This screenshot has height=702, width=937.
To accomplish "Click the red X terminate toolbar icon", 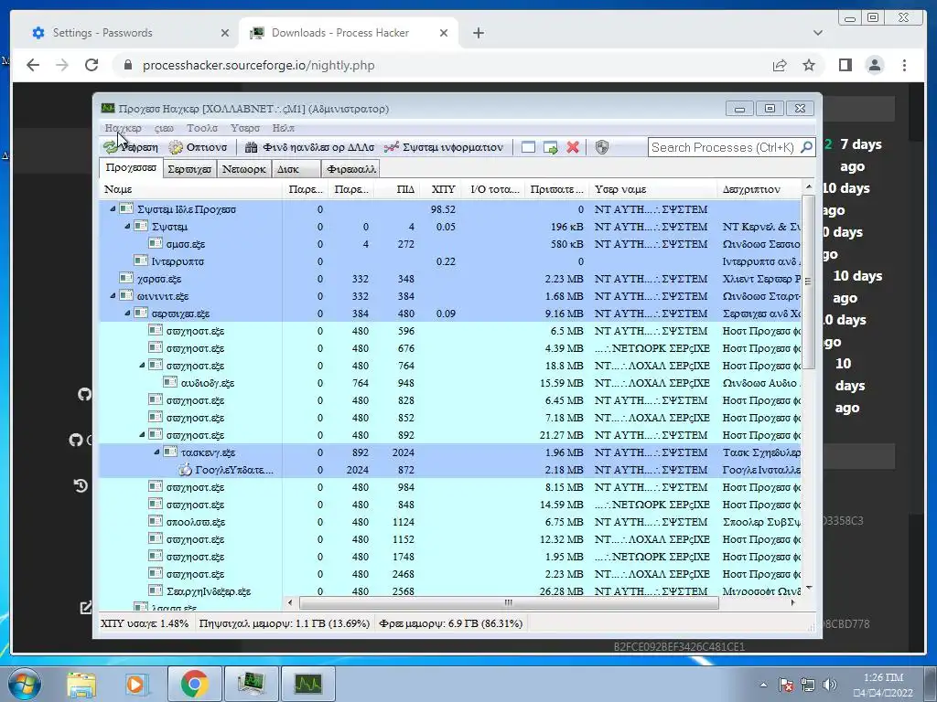I will [573, 147].
